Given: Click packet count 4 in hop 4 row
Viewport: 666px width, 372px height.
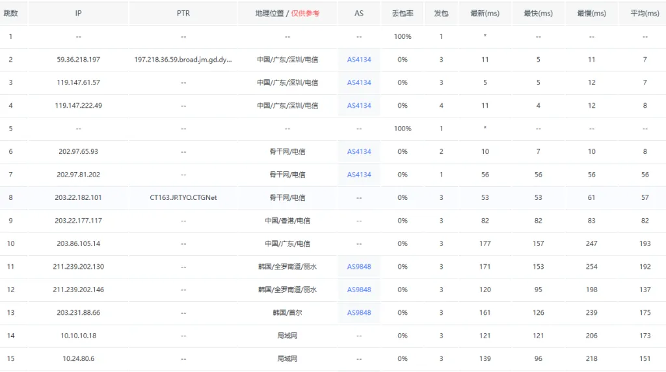Looking at the screenshot, I should [441, 106].
